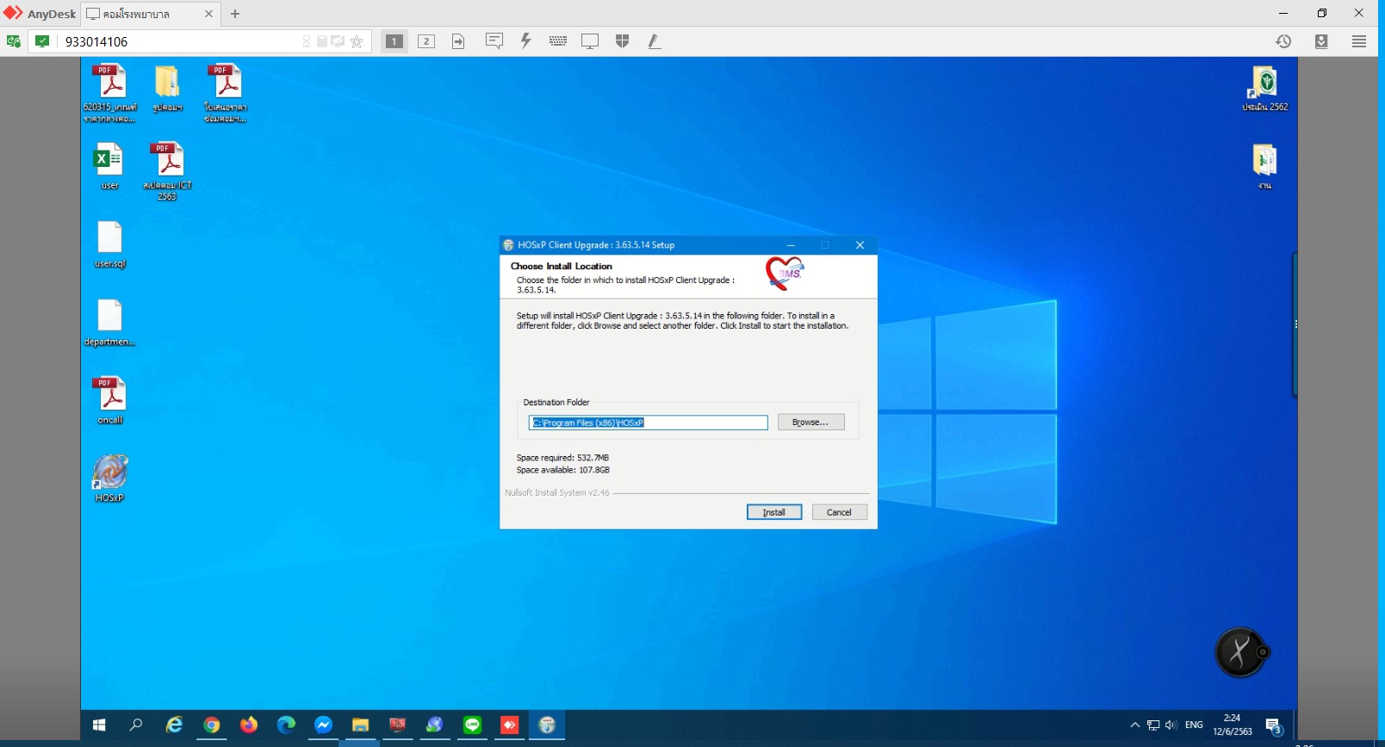Open AnyDesk actions lightning bolt menu
1385x747 pixels.
pyautogui.click(x=525, y=41)
